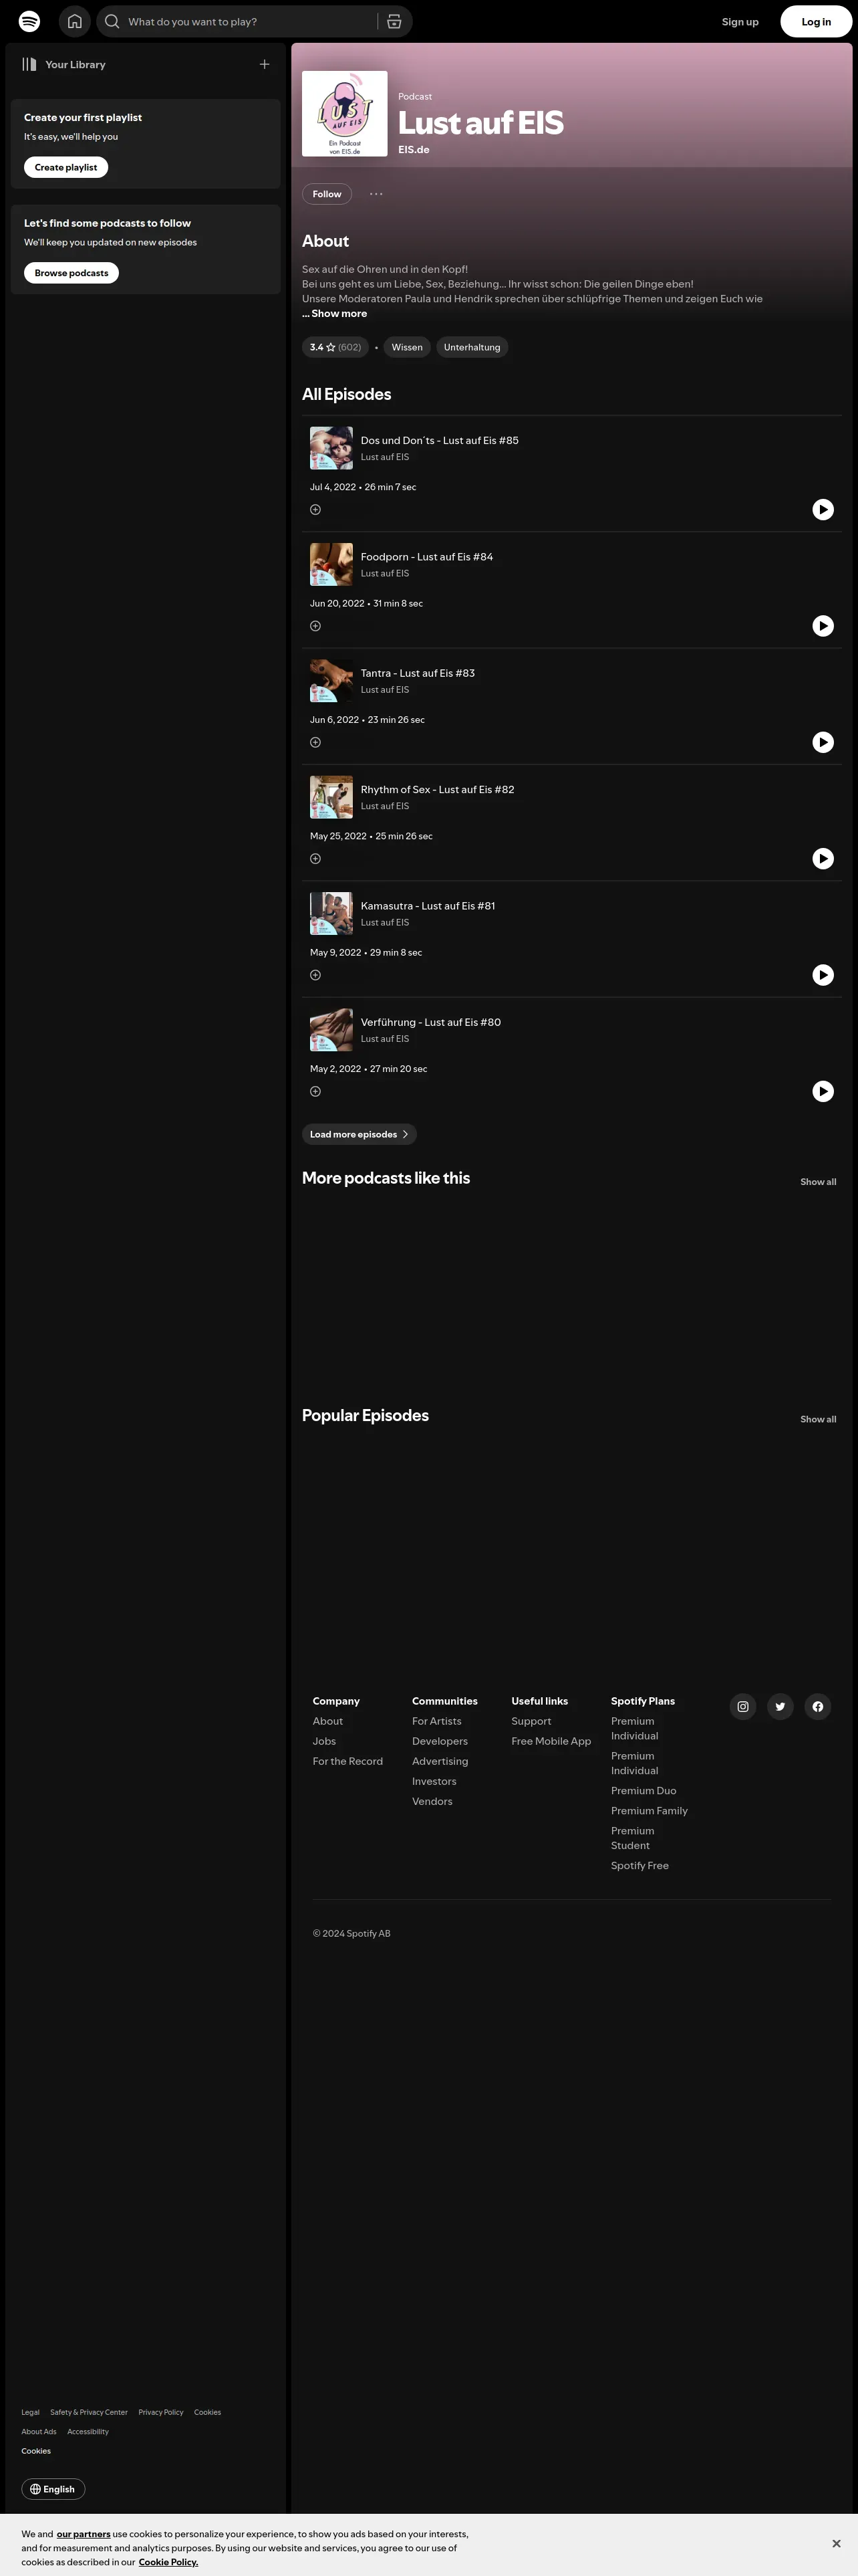Screen dimensions: 858x2576
Task: Open Spotify Facebook page icon
Action: tap(818, 1707)
